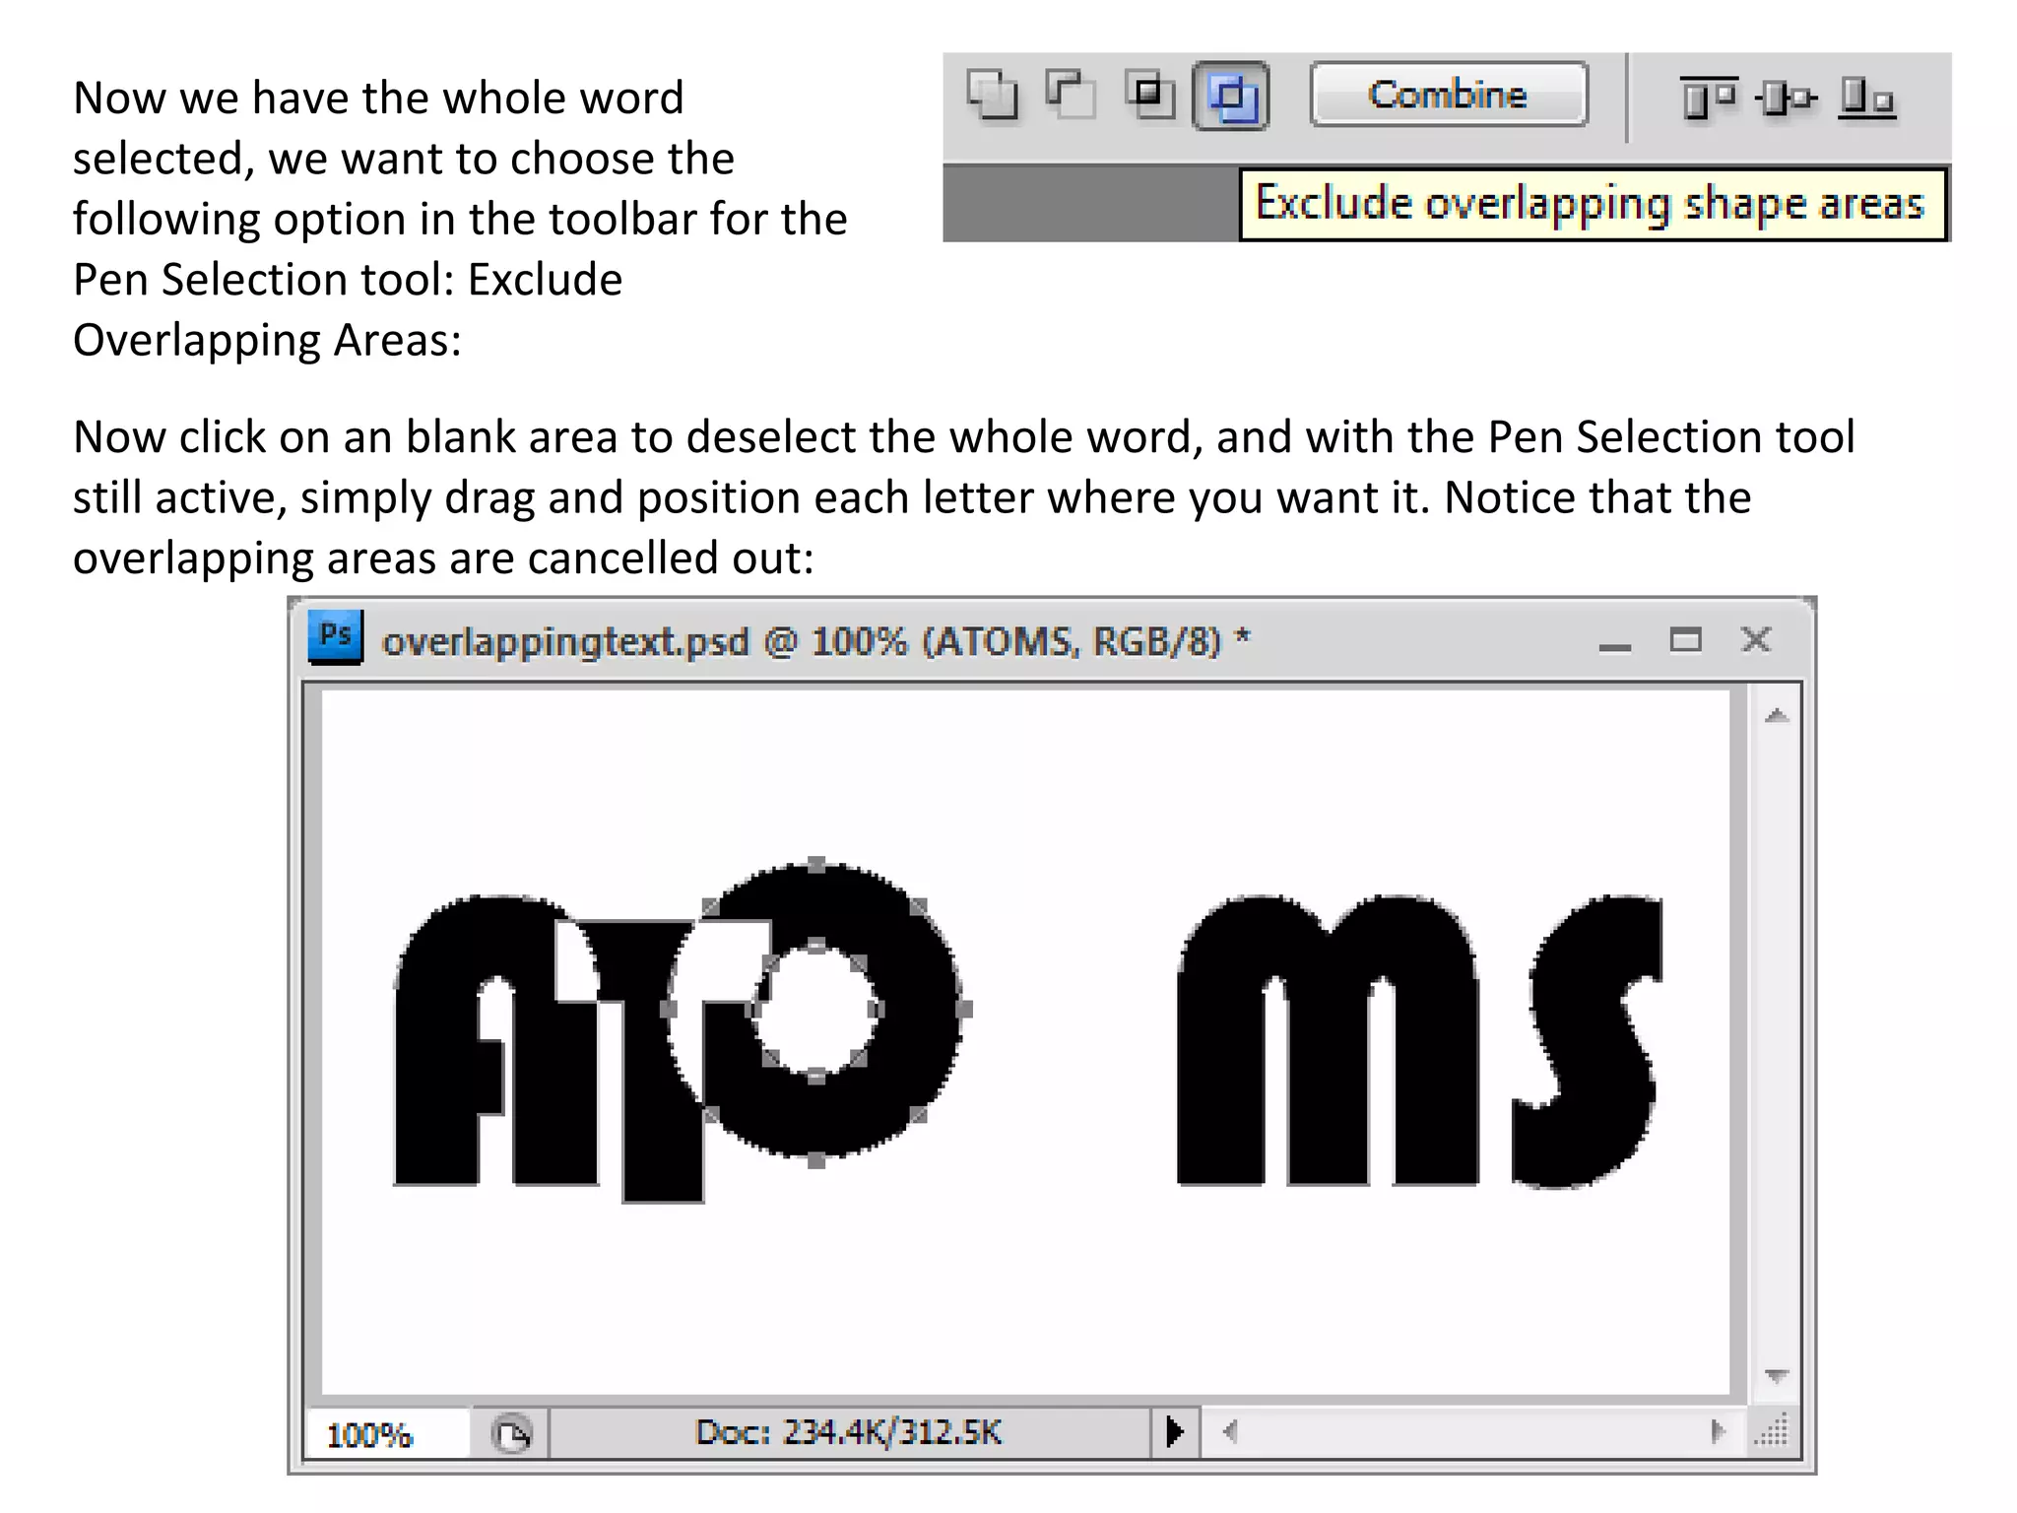Click vertical scrollbar down arrow
Viewport: 2017px width, 1513px height.
pyautogui.click(x=1777, y=1375)
